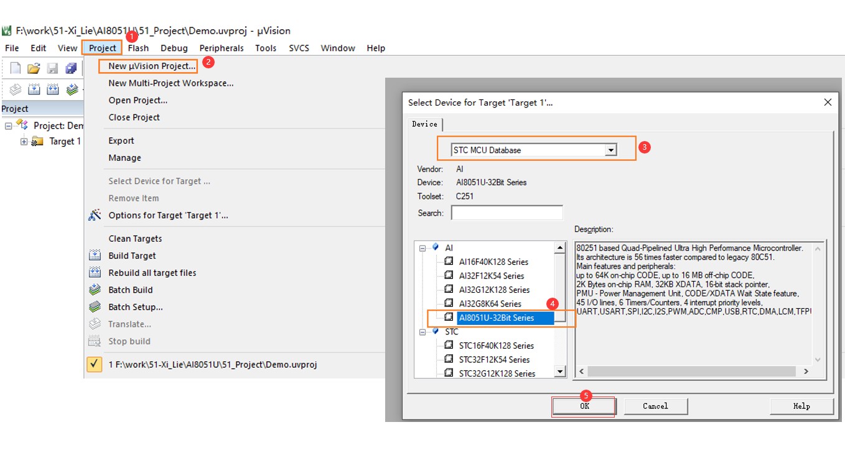Click the Rebuild toolbar icon
This screenshot has width=845, height=463.
click(x=53, y=89)
